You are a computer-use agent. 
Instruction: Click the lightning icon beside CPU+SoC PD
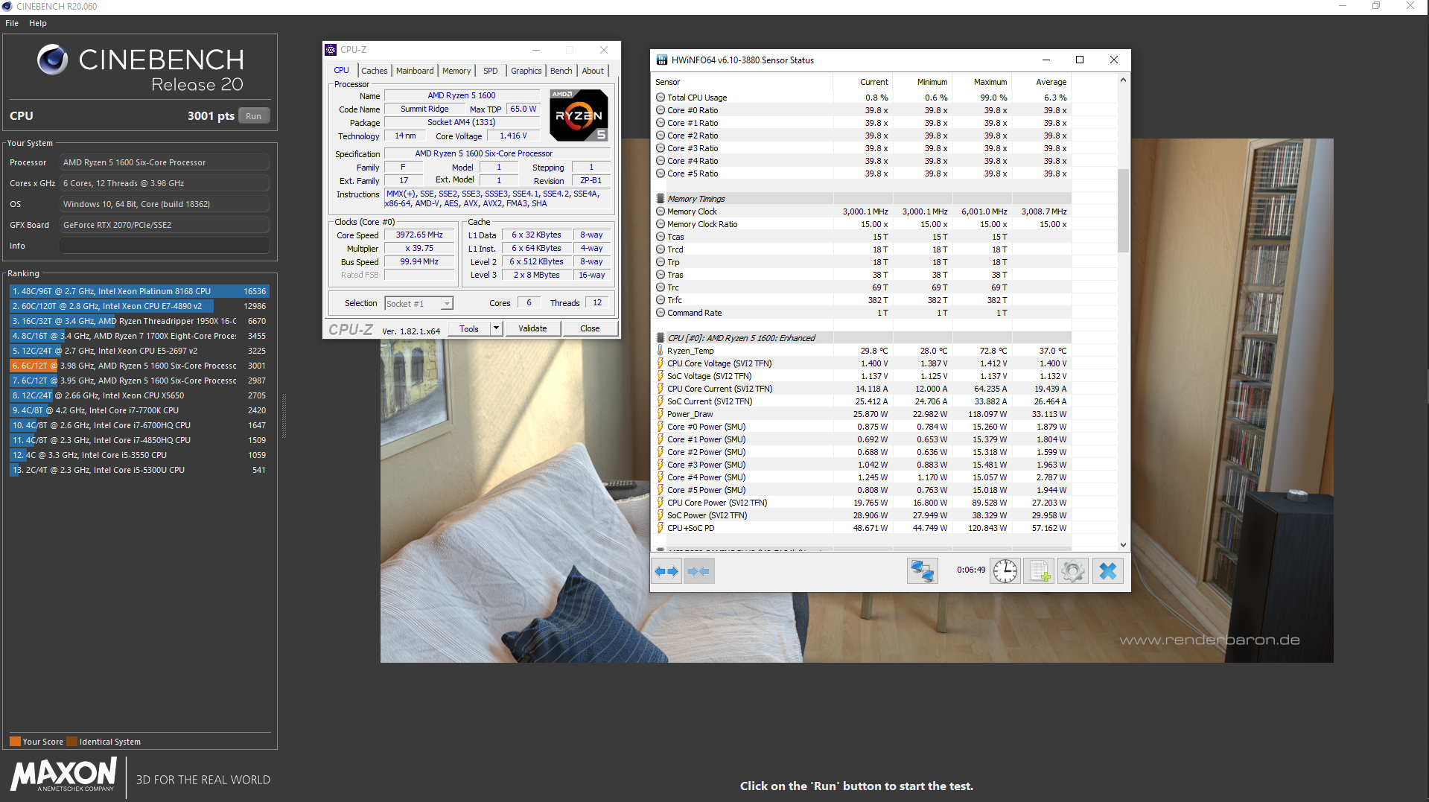pyautogui.click(x=661, y=528)
